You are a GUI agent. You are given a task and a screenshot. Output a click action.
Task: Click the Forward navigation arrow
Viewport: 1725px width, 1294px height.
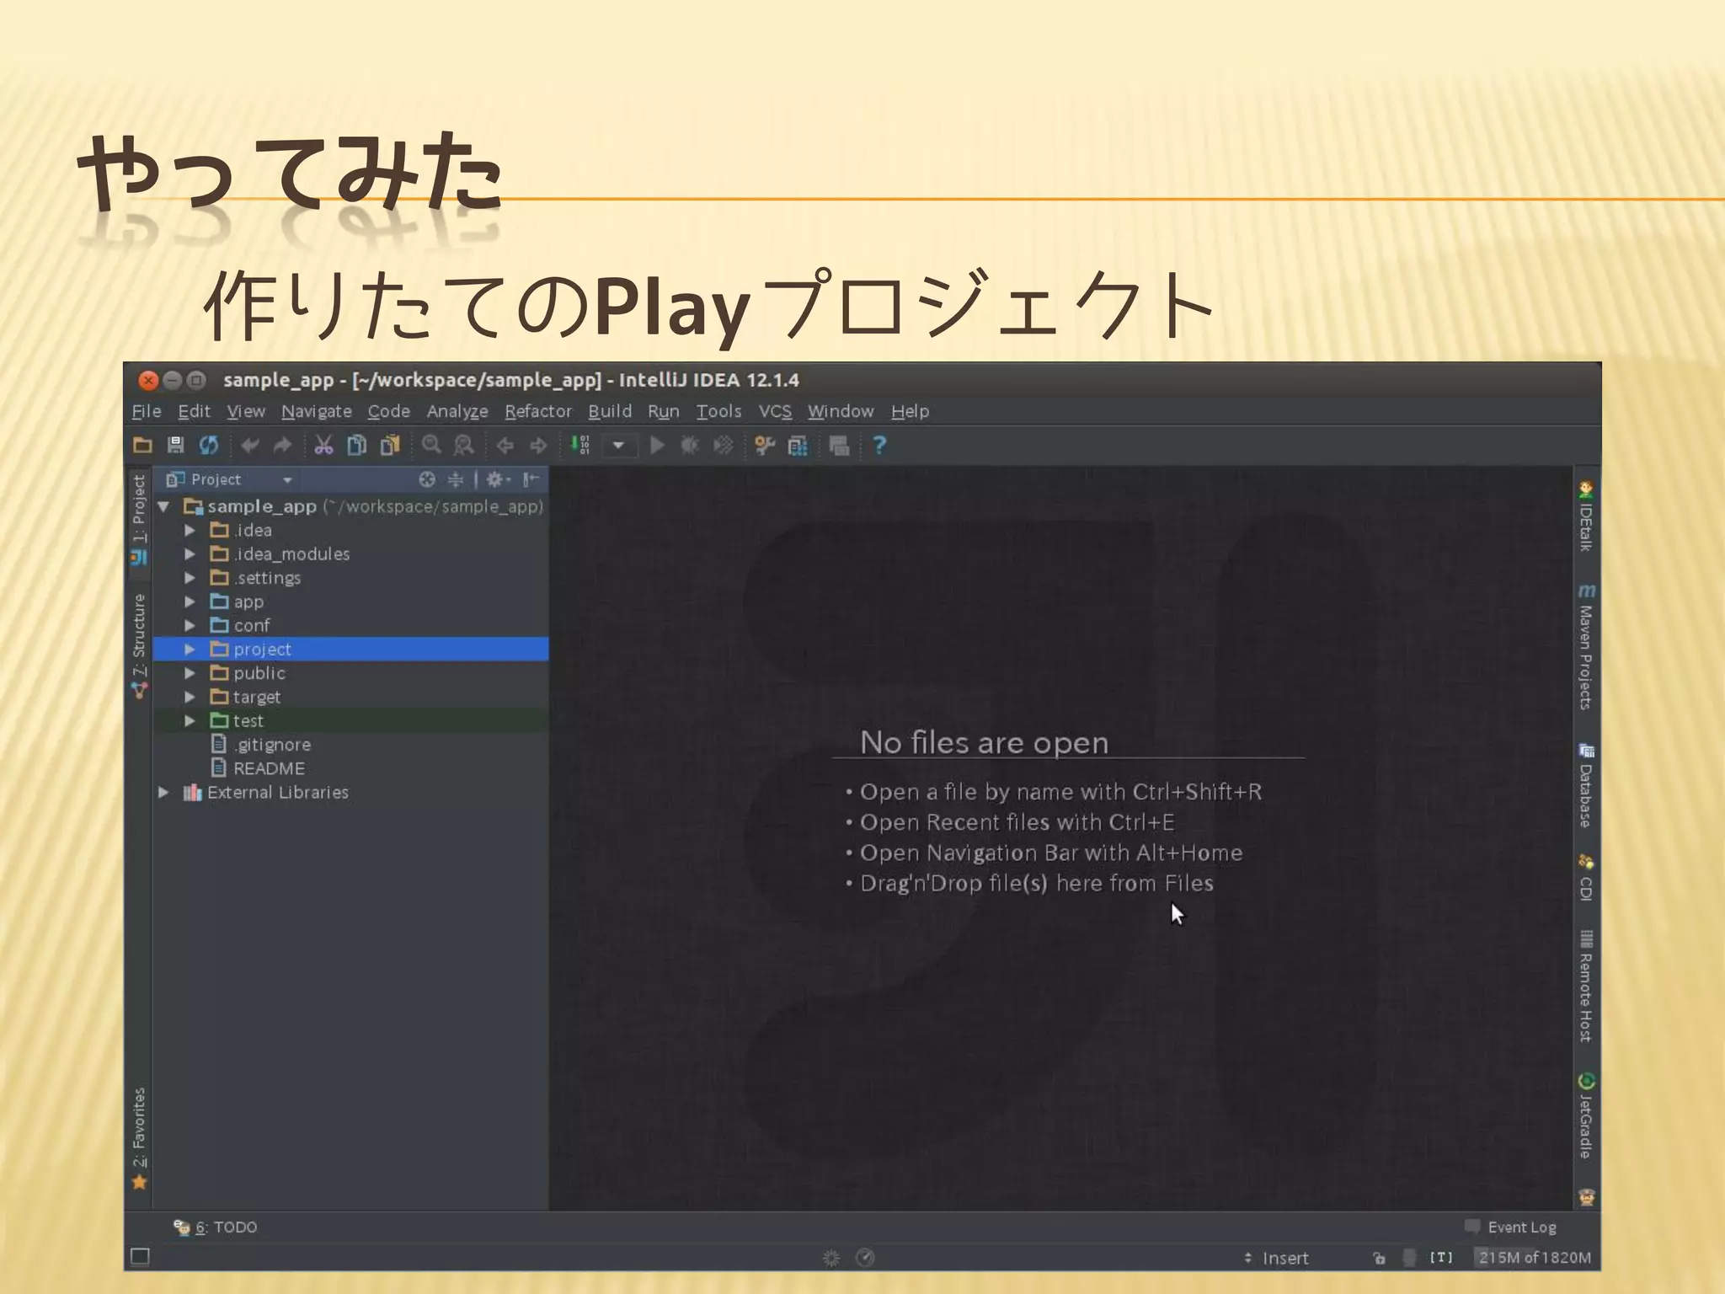coord(538,445)
